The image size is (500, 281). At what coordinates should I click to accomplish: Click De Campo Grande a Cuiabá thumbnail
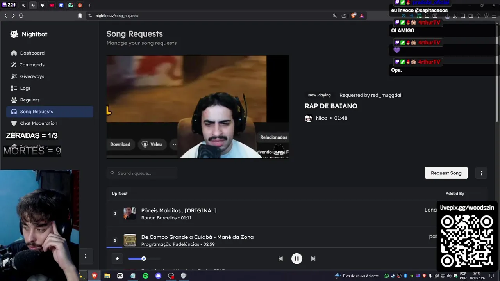[x=130, y=240]
